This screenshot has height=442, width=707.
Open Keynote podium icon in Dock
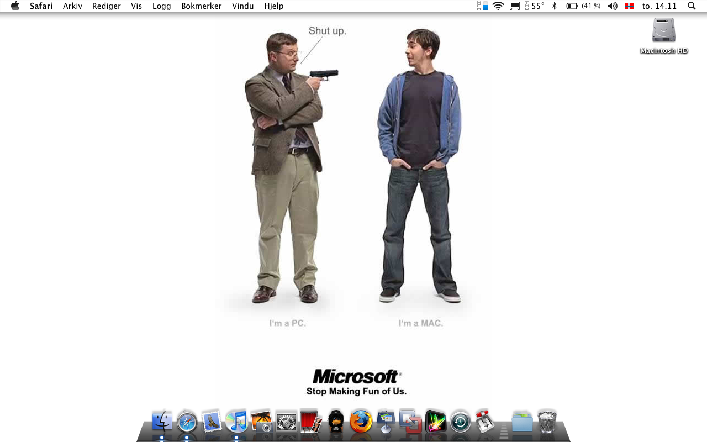[386, 422]
